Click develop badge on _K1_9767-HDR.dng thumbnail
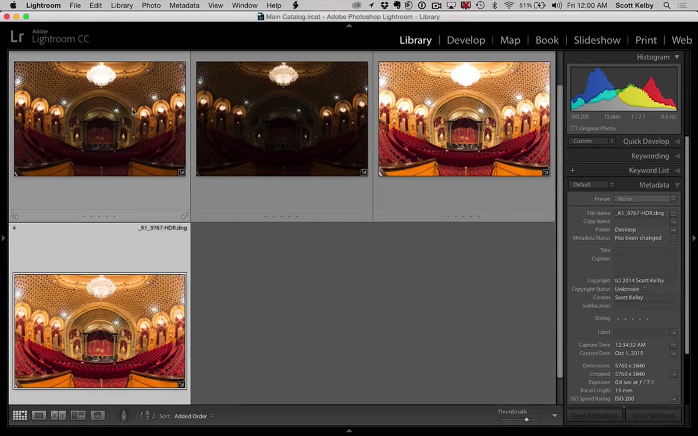 point(181,385)
